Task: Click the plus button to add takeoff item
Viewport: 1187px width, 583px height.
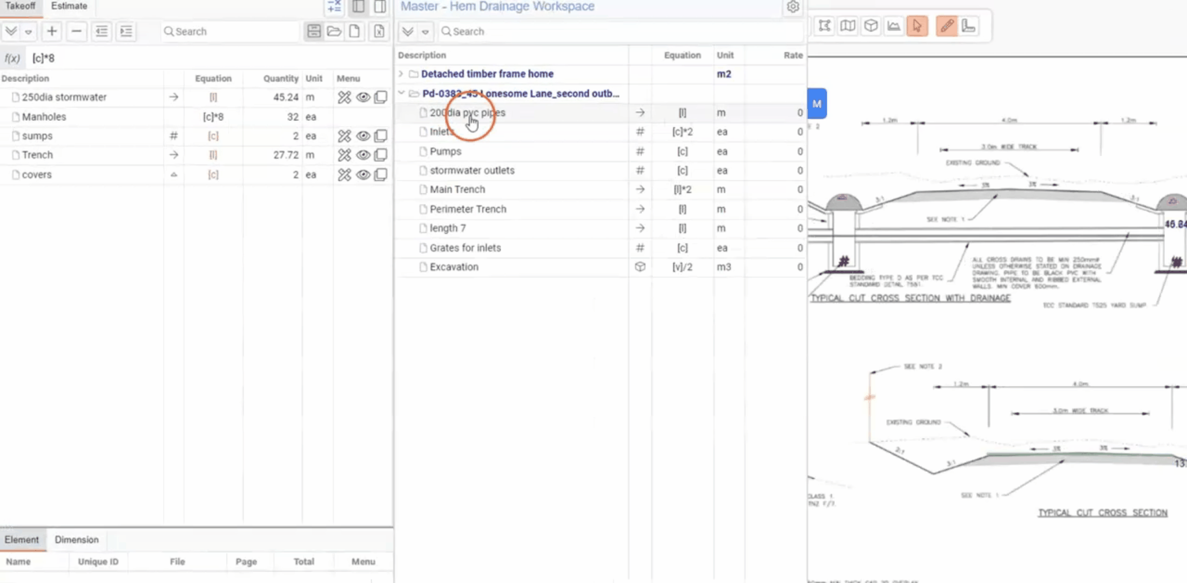Action: 52,31
